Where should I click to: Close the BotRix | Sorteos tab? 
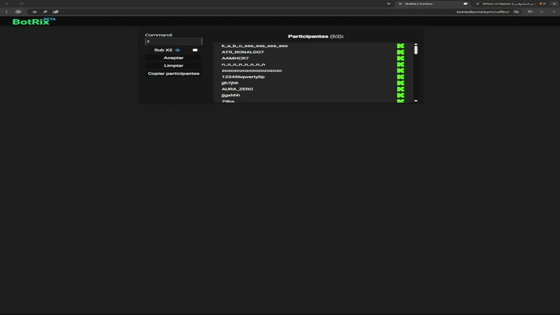(400, 4)
